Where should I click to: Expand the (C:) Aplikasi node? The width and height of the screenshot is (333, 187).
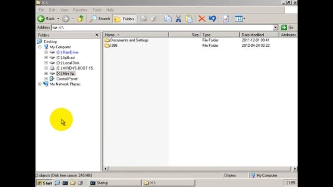tap(46, 58)
